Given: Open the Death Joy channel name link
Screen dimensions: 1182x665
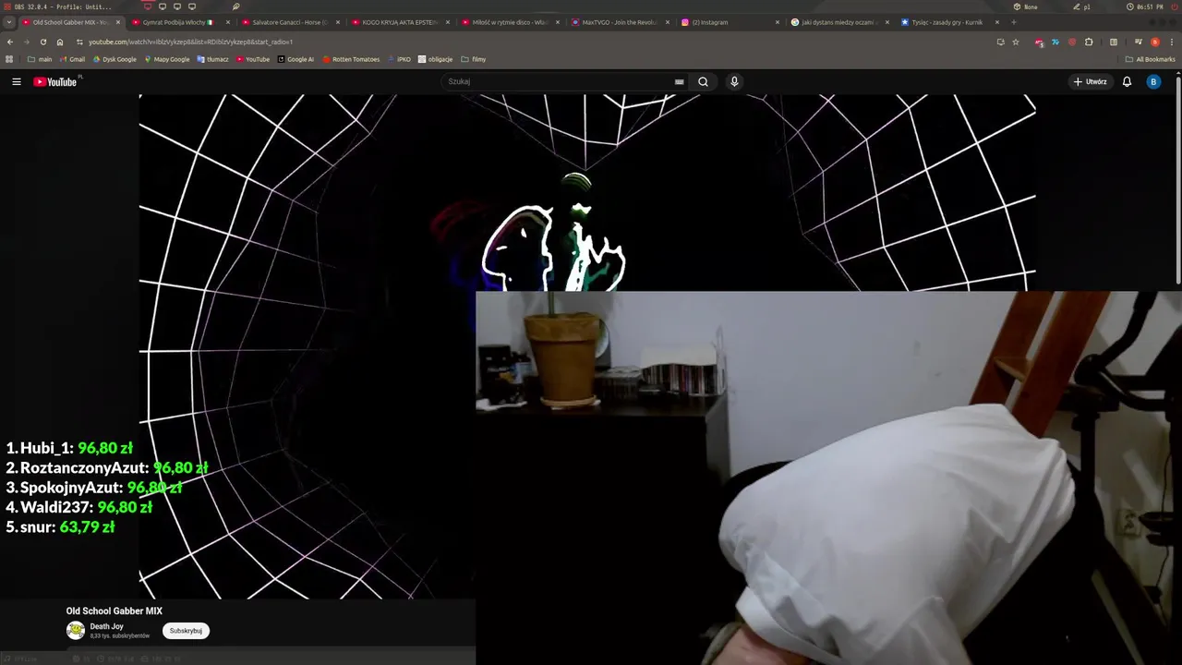Looking at the screenshot, I should [x=106, y=626].
